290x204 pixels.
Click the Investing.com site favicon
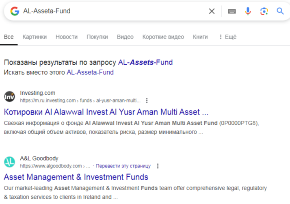9,97
